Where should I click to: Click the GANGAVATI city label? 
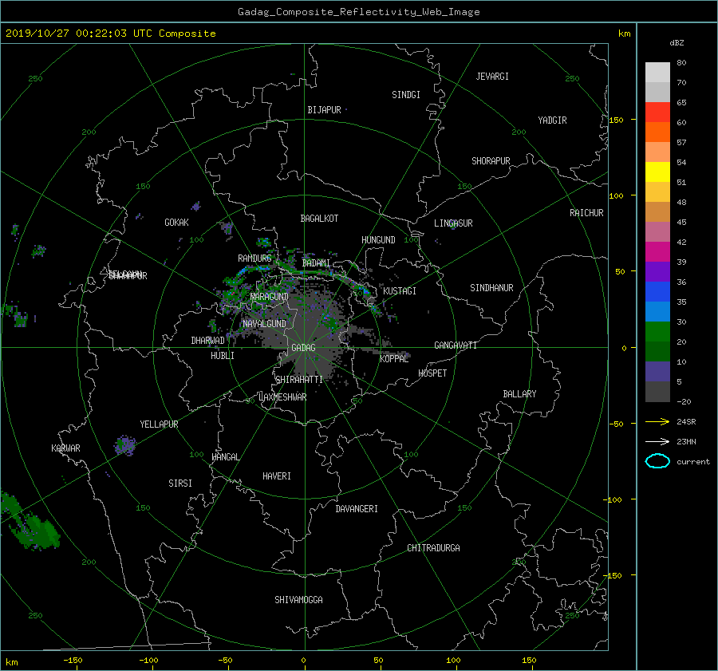point(456,345)
